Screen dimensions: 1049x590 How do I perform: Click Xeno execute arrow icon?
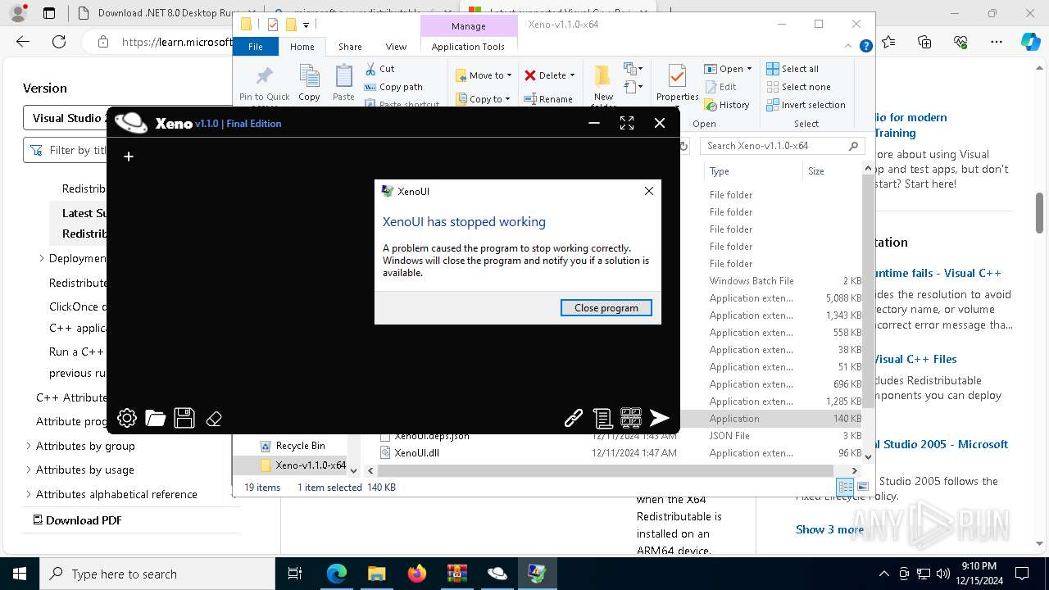[660, 418]
